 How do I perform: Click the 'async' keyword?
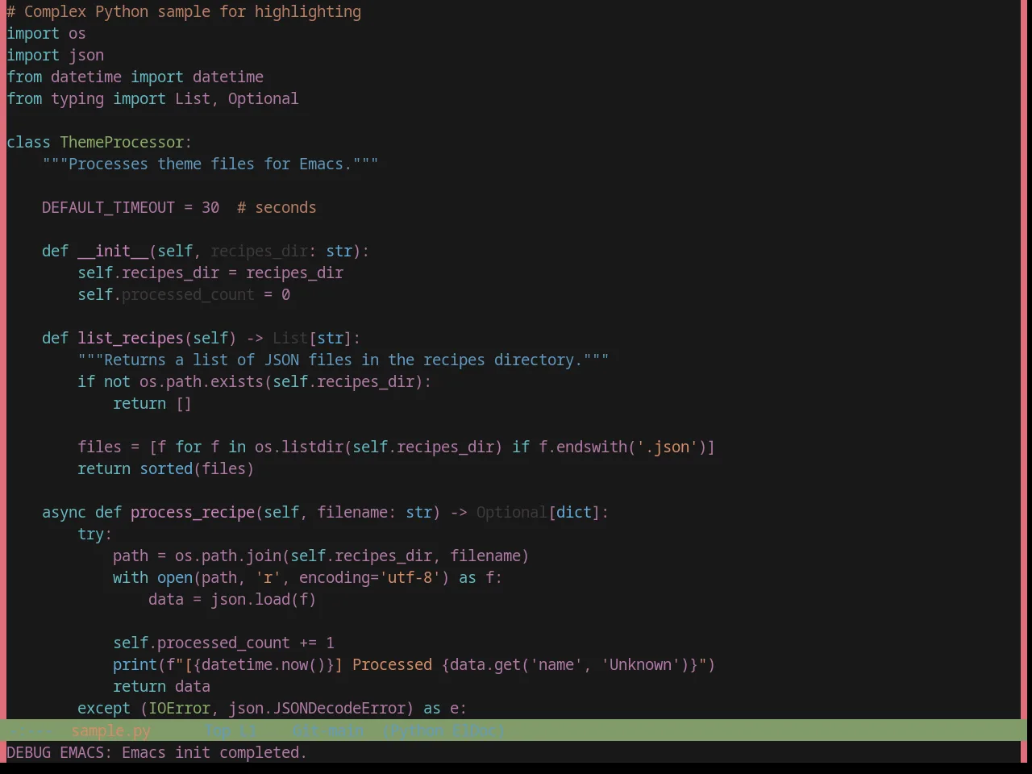64,512
